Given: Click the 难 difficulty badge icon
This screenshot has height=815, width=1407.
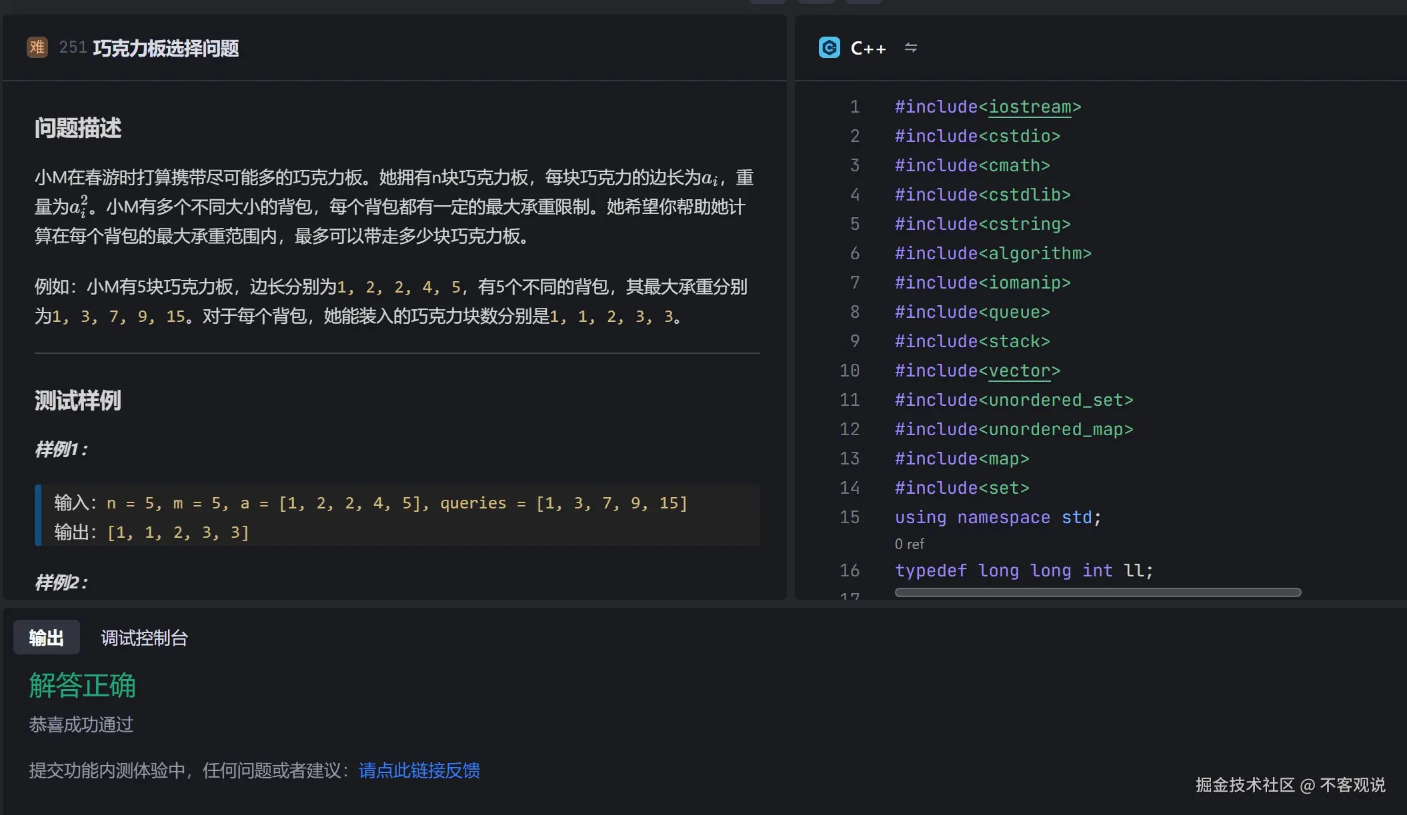Looking at the screenshot, I should click(37, 47).
